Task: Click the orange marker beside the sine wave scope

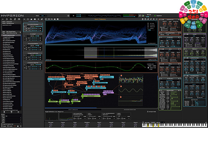Action: [121, 86]
